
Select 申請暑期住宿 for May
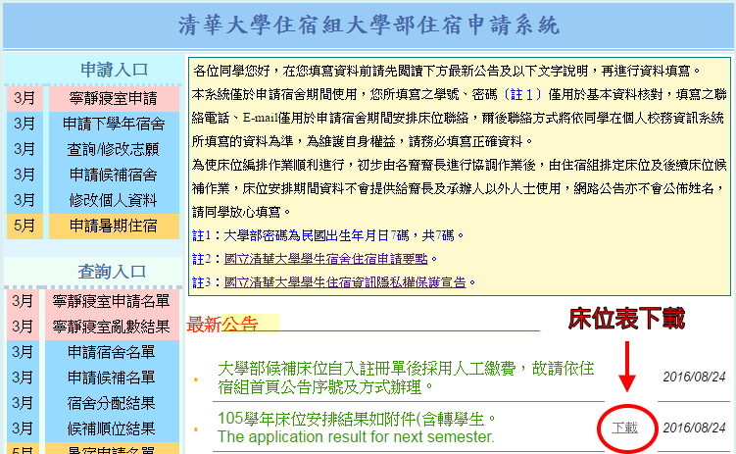pos(114,227)
